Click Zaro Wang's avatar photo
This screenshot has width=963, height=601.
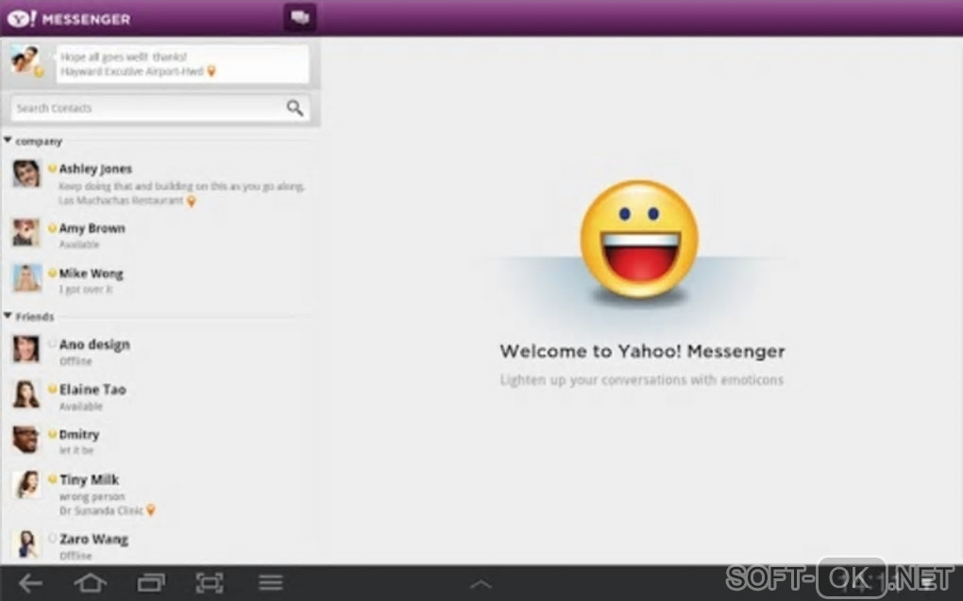point(26,543)
